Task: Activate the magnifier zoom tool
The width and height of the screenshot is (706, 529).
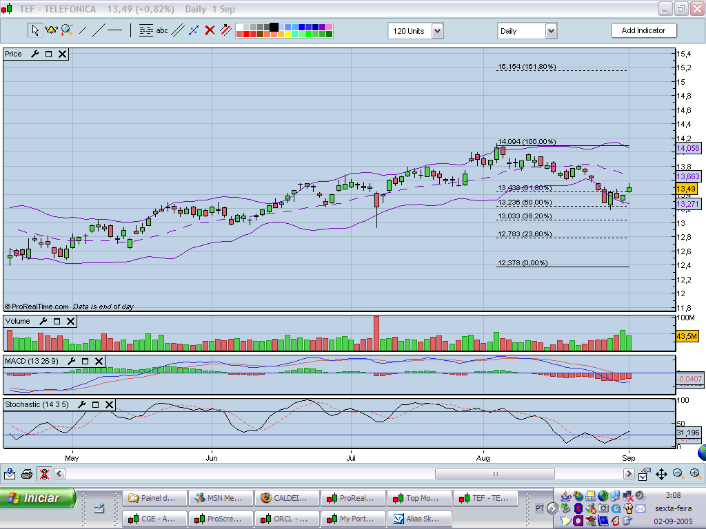Action: click(x=67, y=30)
